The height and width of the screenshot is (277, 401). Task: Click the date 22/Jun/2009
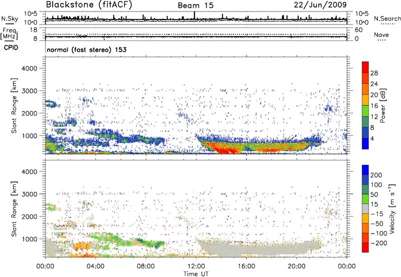[x=320, y=4]
